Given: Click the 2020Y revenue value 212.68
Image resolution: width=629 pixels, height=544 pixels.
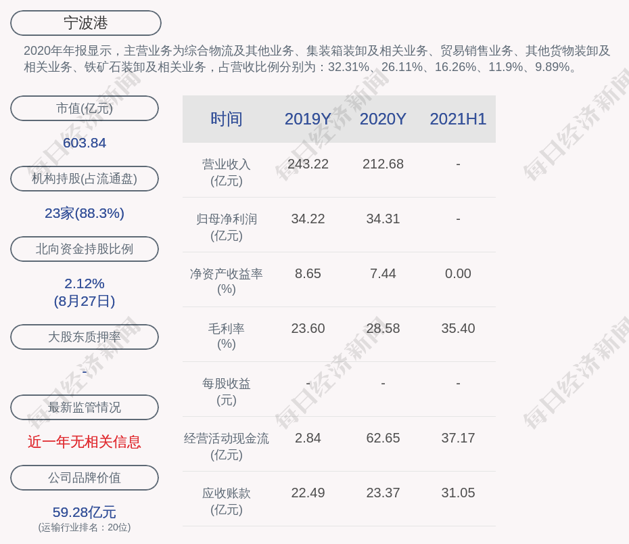Looking at the screenshot, I should (x=383, y=164).
